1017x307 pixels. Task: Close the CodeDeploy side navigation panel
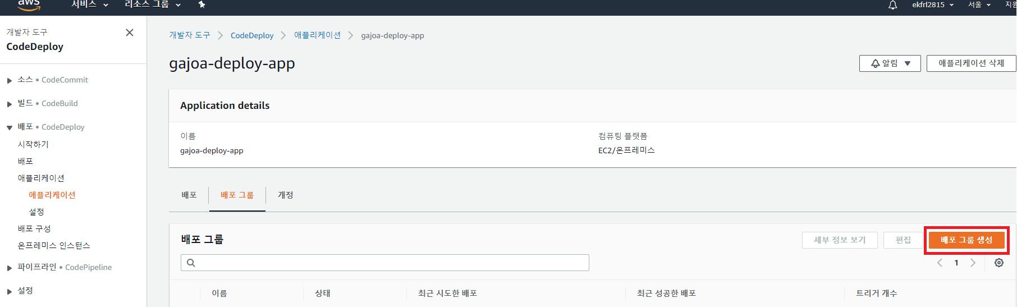pyautogui.click(x=130, y=33)
